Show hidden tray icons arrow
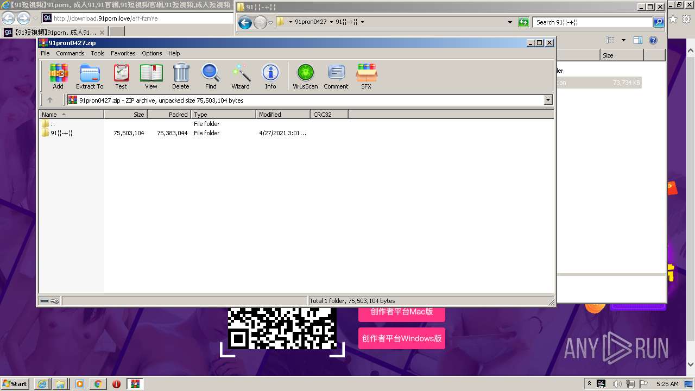 point(589,384)
